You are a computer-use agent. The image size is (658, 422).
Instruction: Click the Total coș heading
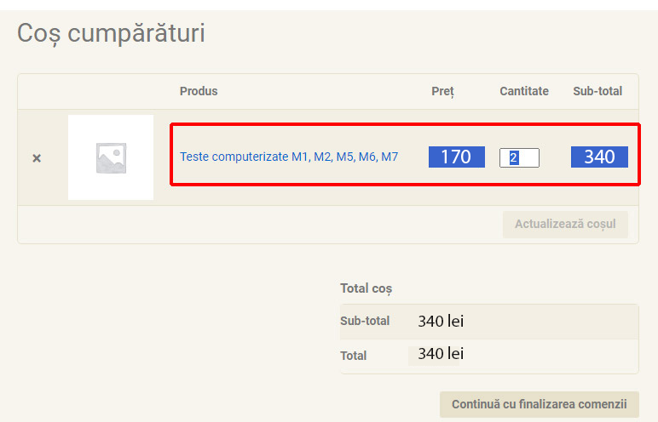coord(366,288)
